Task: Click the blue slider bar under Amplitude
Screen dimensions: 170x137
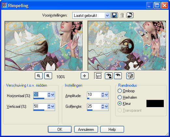Action: (x=88, y=98)
